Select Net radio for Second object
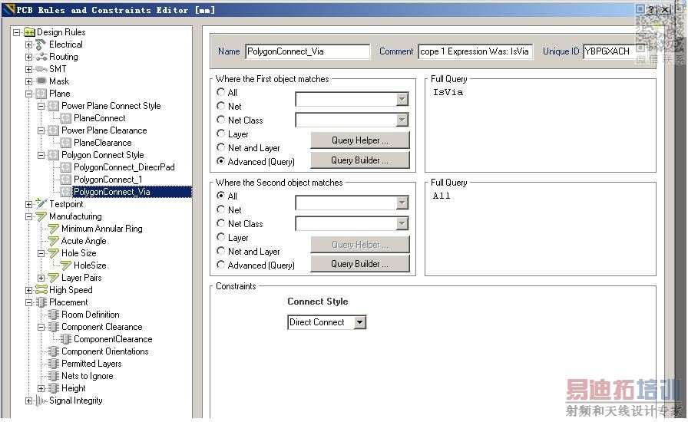This screenshot has width=688, height=422. point(220,209)
